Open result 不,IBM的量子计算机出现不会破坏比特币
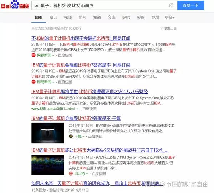Image resolution: width=214 pixels, height=193 pixels. [x=81, y=38]
